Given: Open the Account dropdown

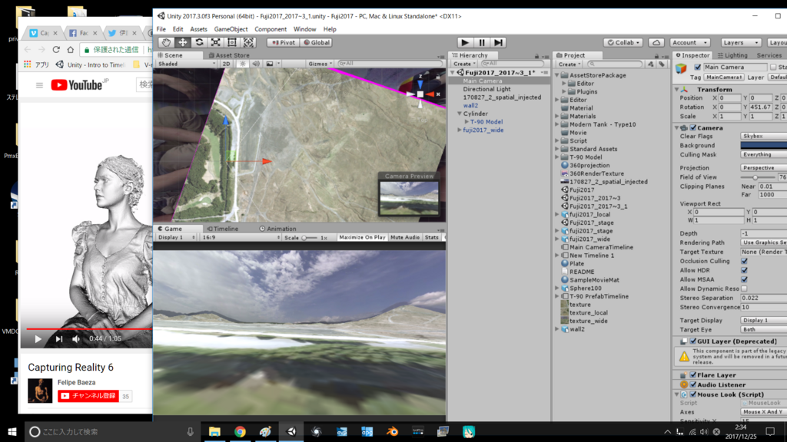Looking at the screenshot, I should [689, 43].
